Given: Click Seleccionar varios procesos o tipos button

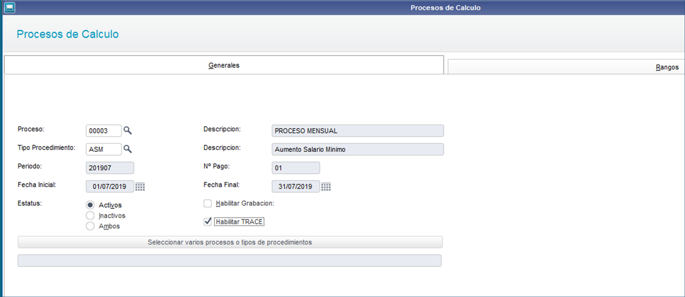Looking at the screenshot, I should (x=230, y=242).
